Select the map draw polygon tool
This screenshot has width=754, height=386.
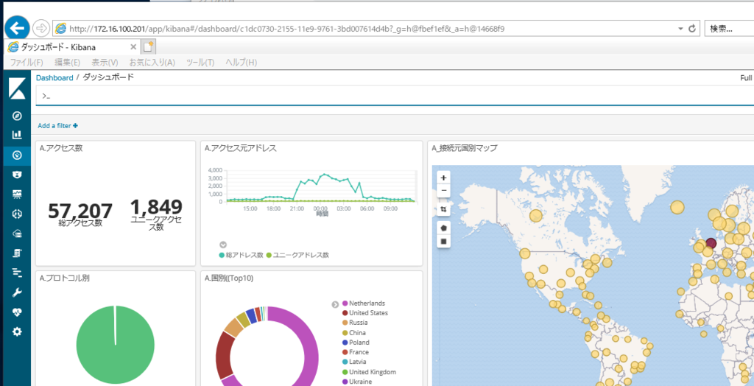pos(443,228)
